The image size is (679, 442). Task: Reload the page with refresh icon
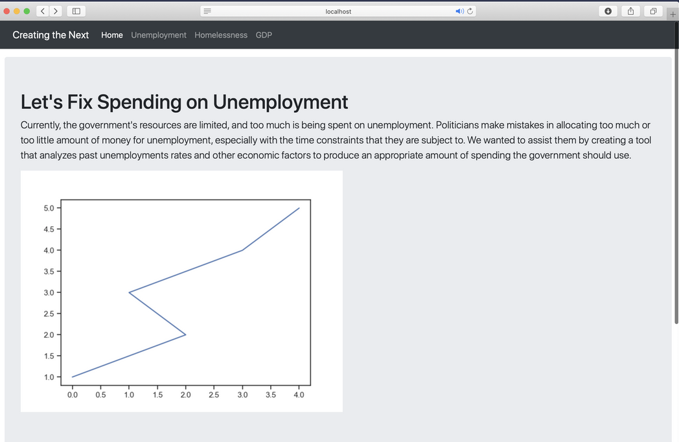click(x=470, y=11)
